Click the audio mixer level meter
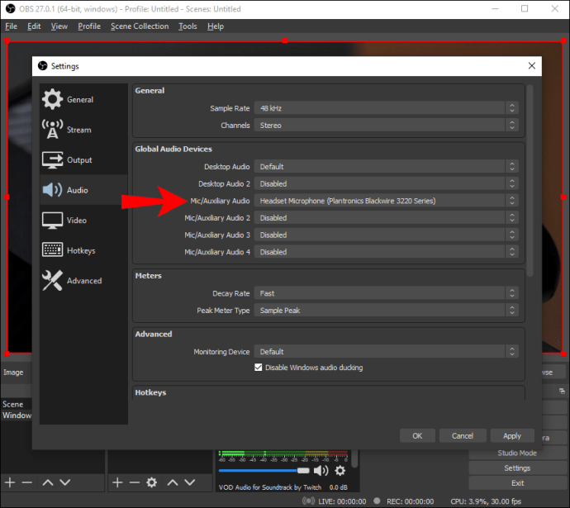This screenshot has height=508, width=570. (x=283, y=453)
